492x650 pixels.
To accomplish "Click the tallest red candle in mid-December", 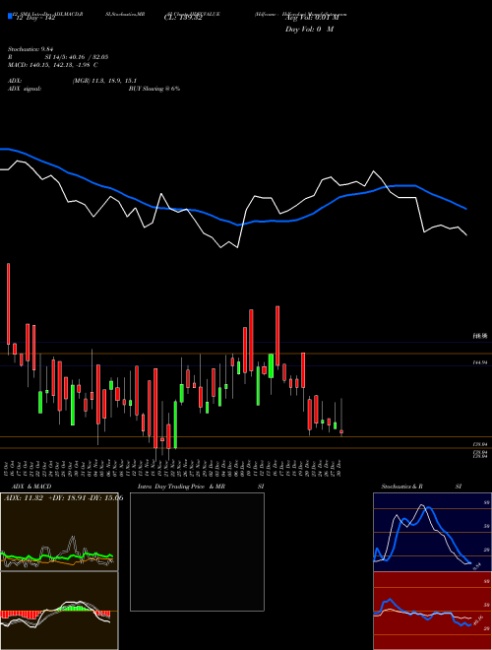I will coord(277,336).
